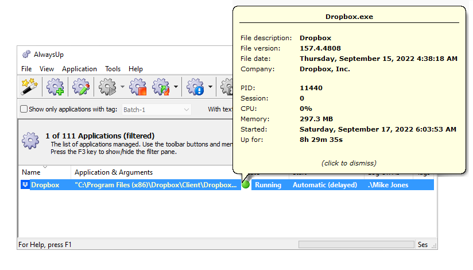
Task: Click the Memory value 297.3 MB
Action: (x=316, y=119)
